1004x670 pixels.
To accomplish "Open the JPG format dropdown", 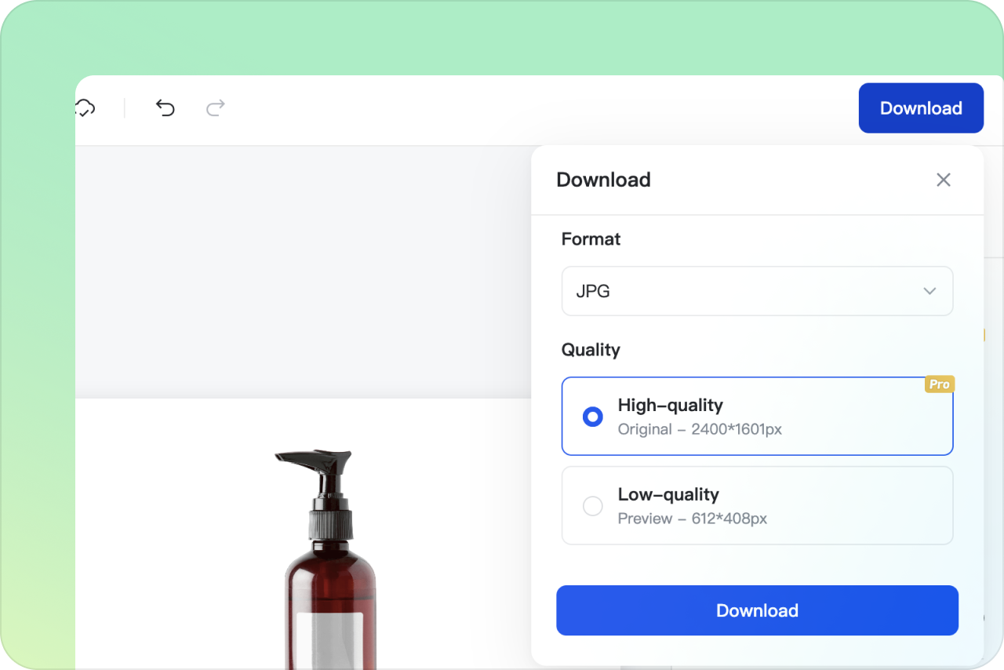I will [x=757, y=291].
